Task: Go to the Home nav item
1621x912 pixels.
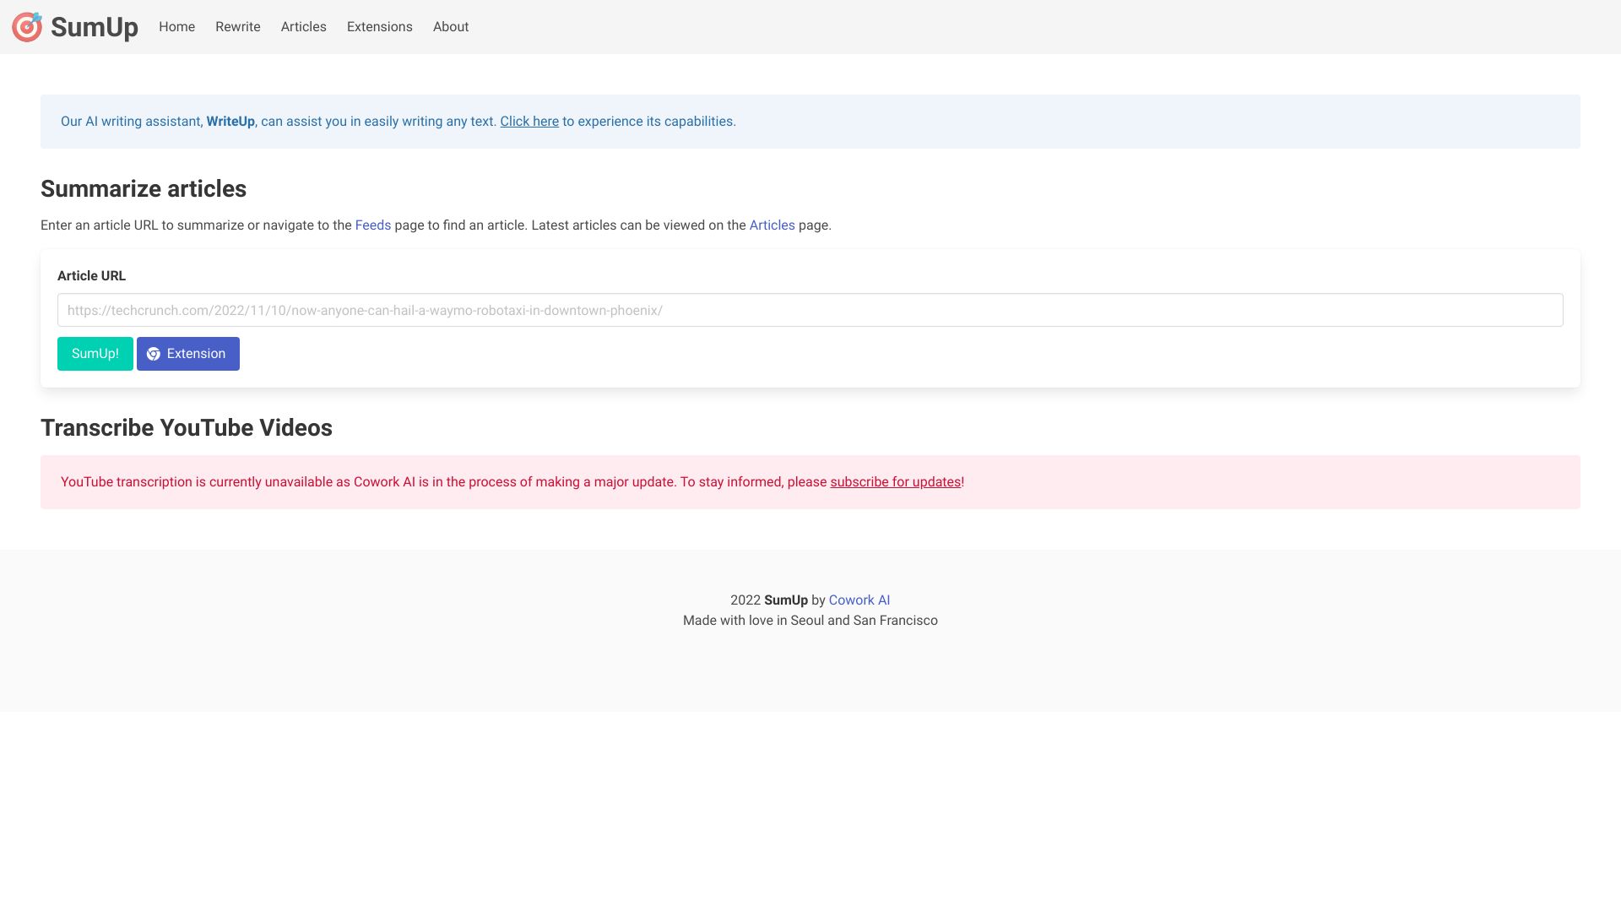Action: [x=176, y=27]
